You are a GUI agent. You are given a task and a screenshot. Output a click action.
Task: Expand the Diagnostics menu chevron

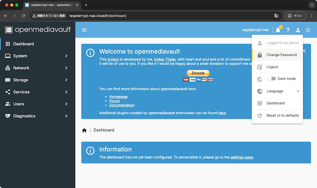(66, 116)
